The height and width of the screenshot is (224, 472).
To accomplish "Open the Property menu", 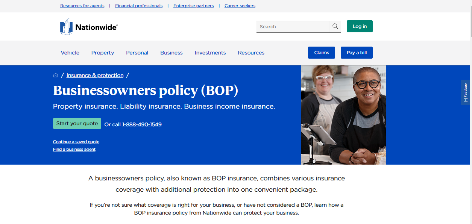I will 102,53.
